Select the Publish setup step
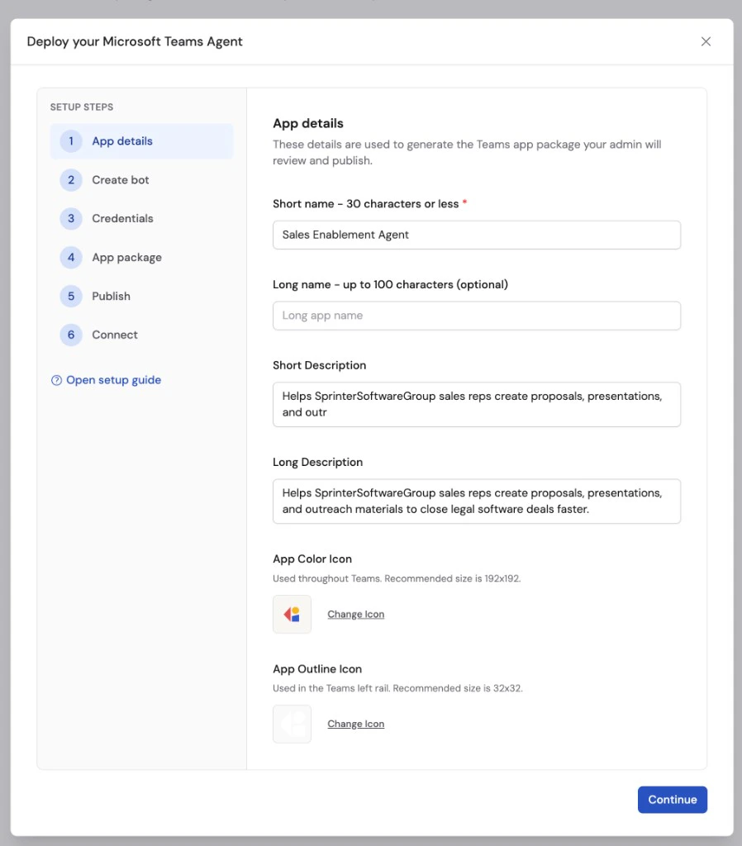742x846 pixels. (141, 297)
